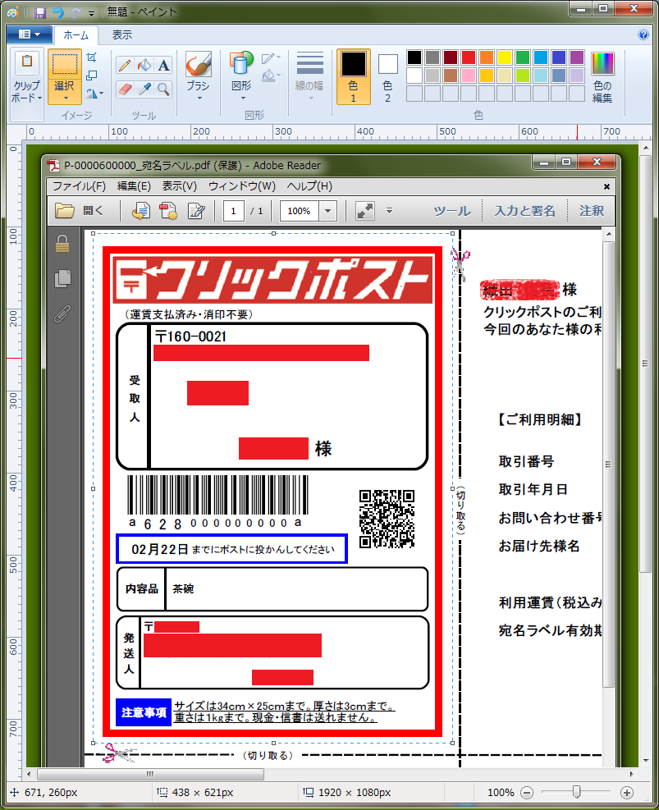Click the Brush (ブラシ) tool icon
This screenshot has width=659, height=810.
(199, 65)
